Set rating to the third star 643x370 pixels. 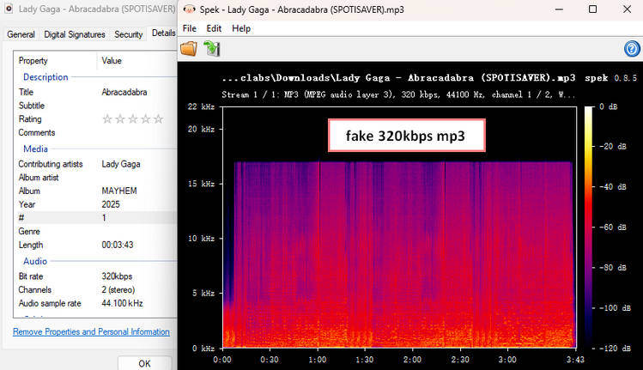(x=133, y=119)
